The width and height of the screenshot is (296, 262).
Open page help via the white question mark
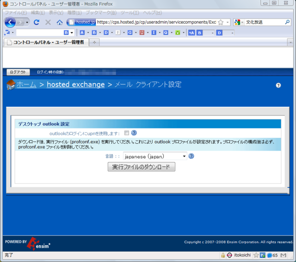pos(278,85)
